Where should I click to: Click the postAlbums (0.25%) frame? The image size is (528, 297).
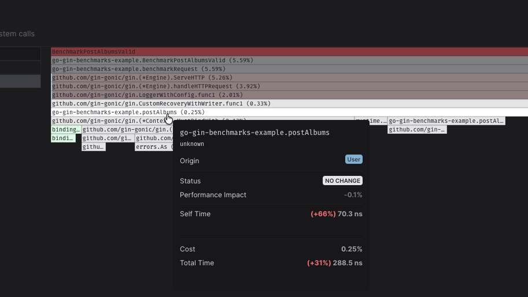point(289,112)
